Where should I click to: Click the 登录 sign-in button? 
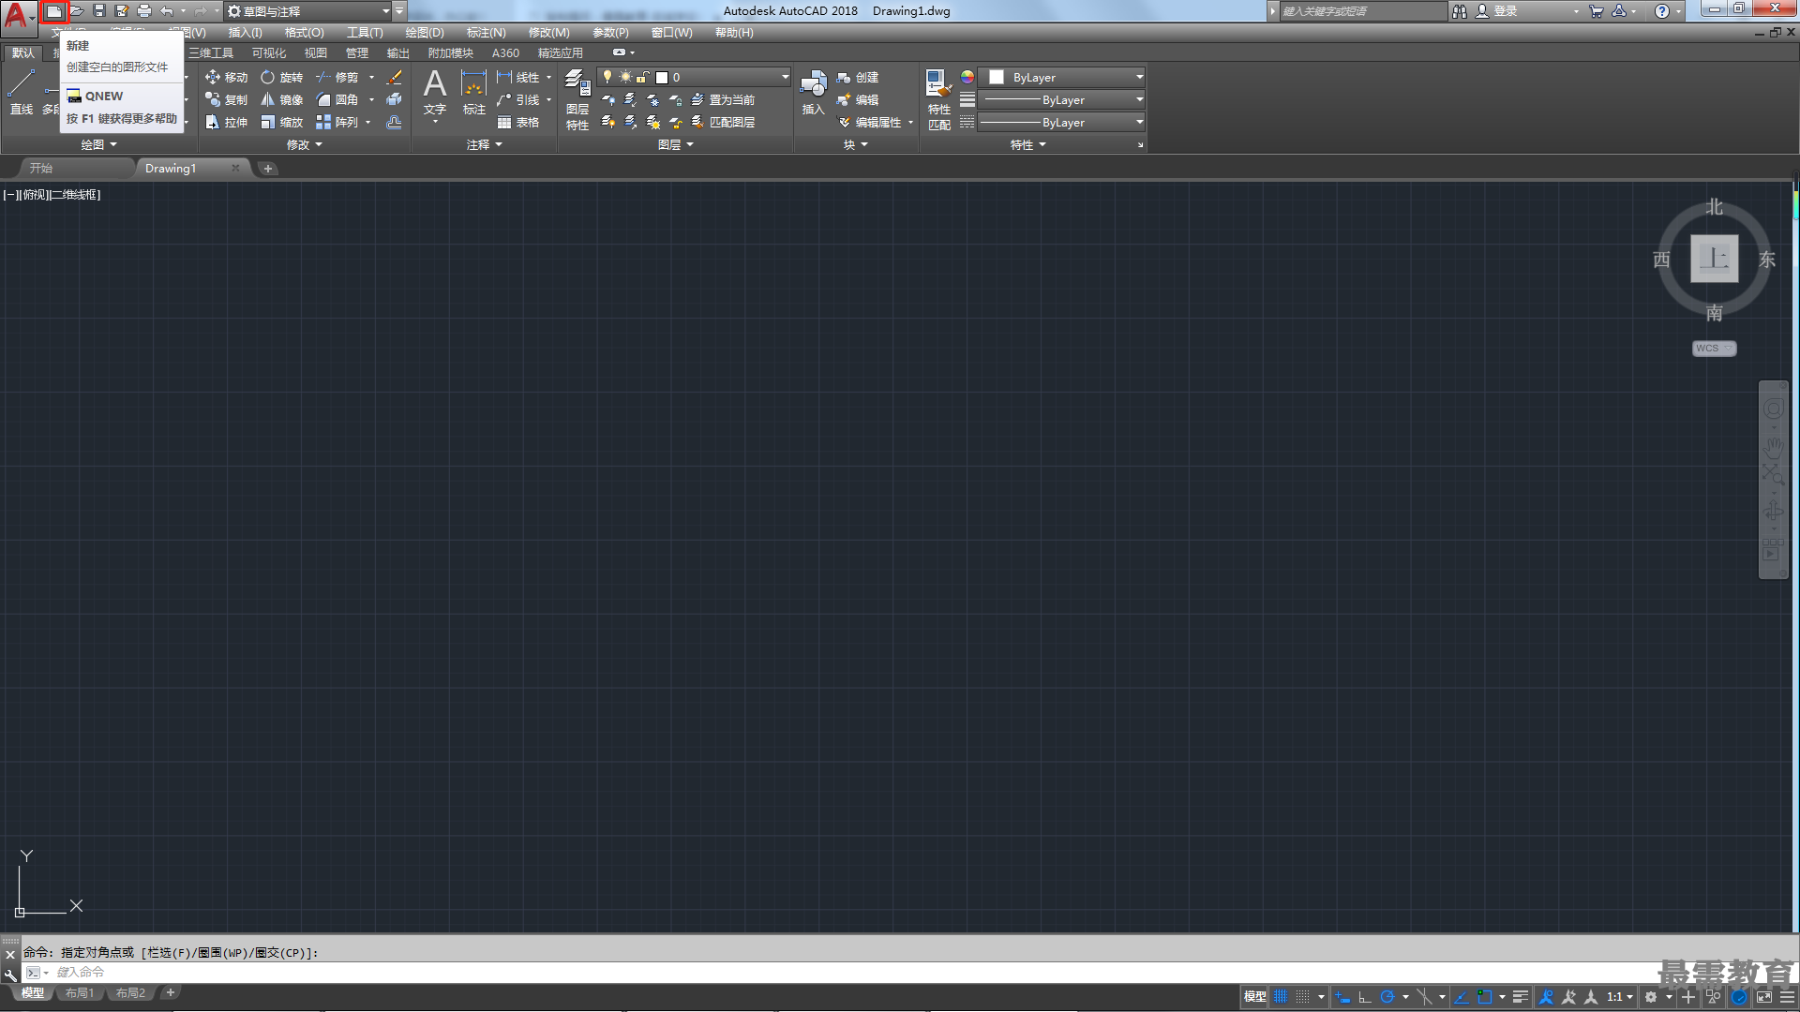[x=1497, y=11]
